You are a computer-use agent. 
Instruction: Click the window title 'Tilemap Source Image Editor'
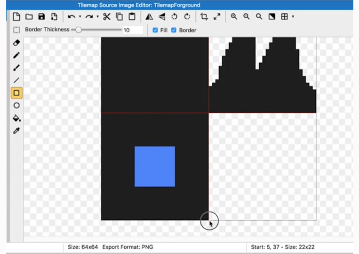pos(114,5)
